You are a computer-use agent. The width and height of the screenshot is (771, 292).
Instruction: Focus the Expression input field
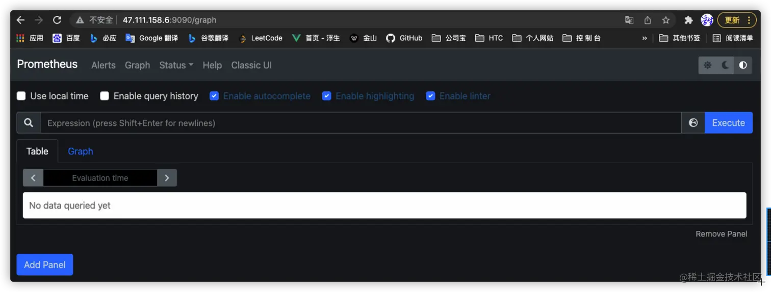click(361, 123)
